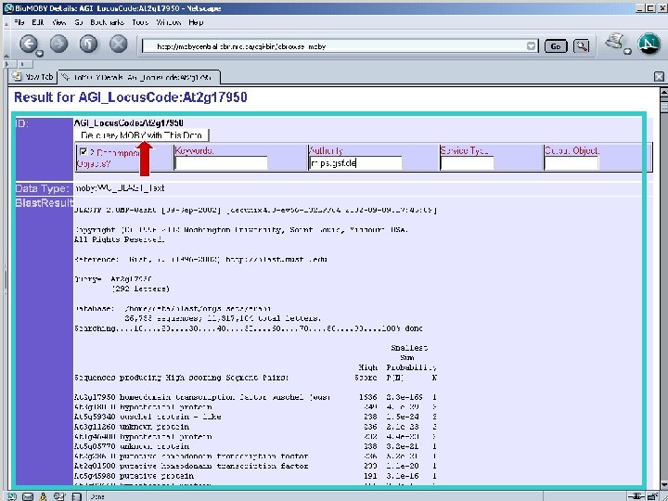Click the Instant Messenger status bar icon
This screenshot has width=668, height=501.
pyautogui.click(x=44, y=496)
